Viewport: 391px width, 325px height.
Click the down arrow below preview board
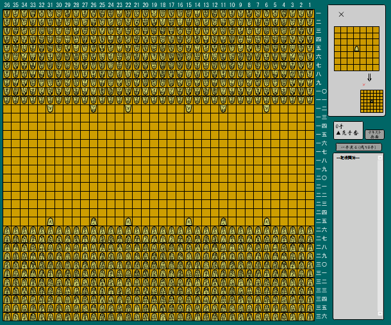tap(369, 78)
